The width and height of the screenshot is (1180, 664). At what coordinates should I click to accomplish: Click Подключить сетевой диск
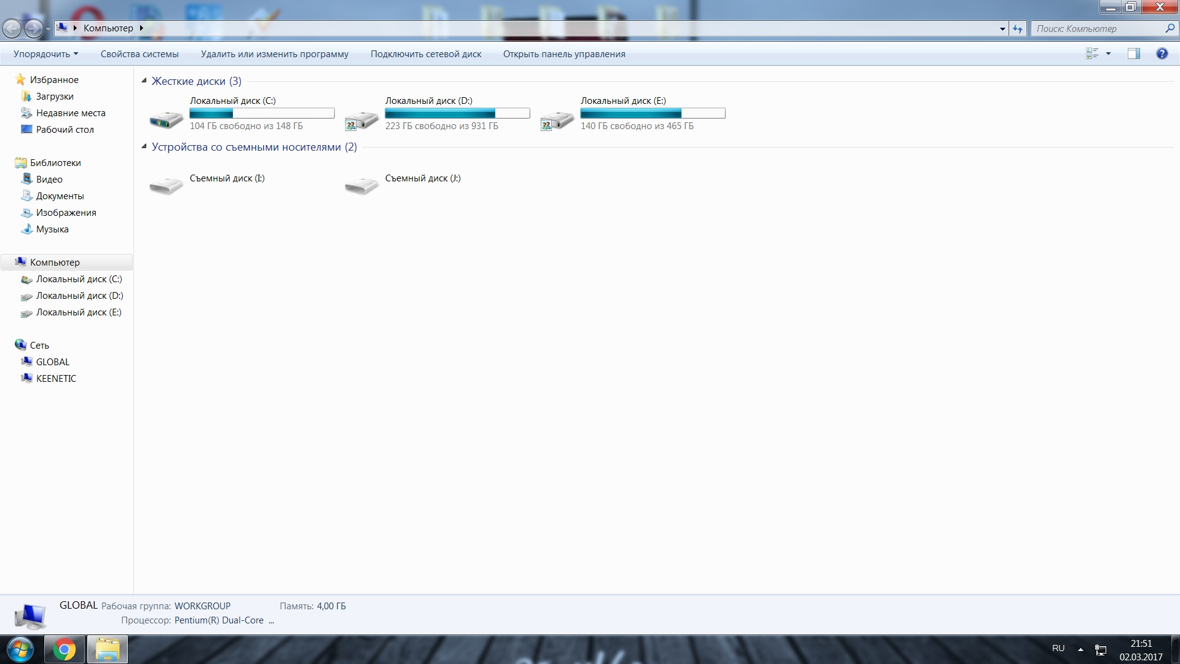(426, 54)
